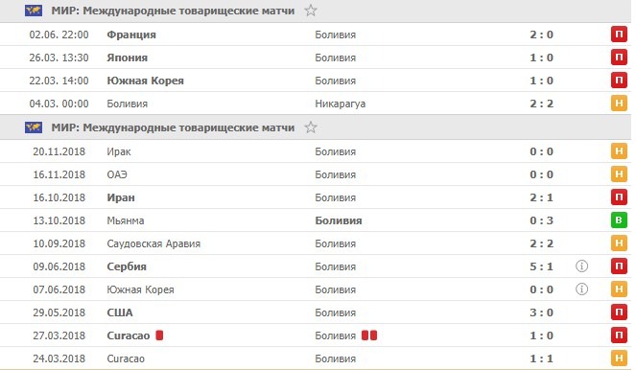636x370 pixels.
Task: Select date 29.05.2018
Action: click(x=59, y=312)
